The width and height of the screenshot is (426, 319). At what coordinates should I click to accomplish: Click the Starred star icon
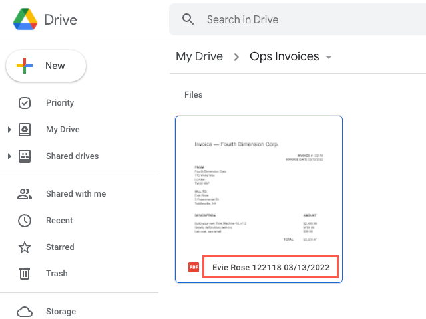coord(25,247)
